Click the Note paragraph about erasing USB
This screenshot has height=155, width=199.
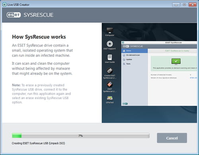click(41, 93)
